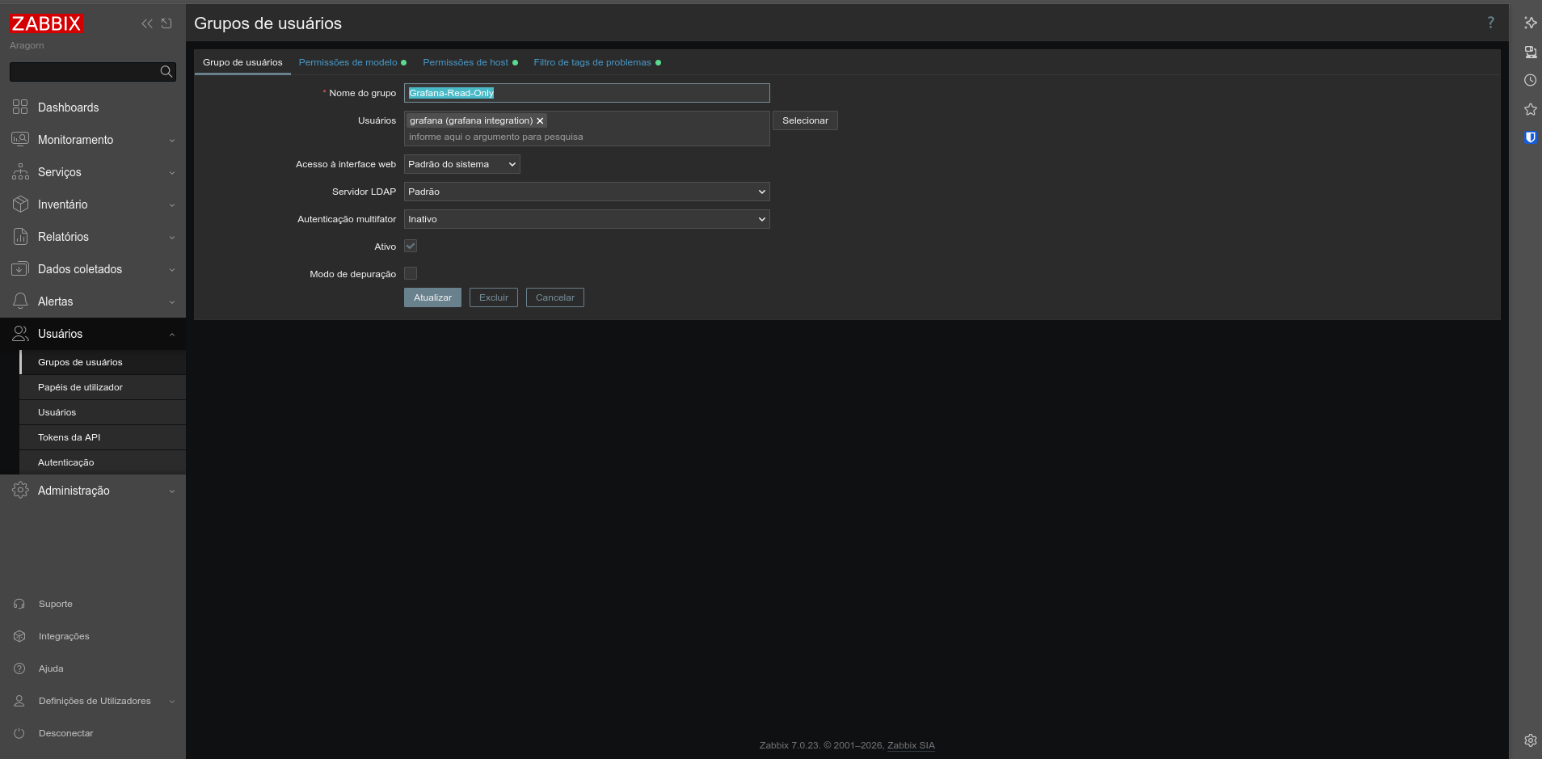Remove the grafana user with the X toggle
The height and width of the screenshot is (759, 1542).
540,120
